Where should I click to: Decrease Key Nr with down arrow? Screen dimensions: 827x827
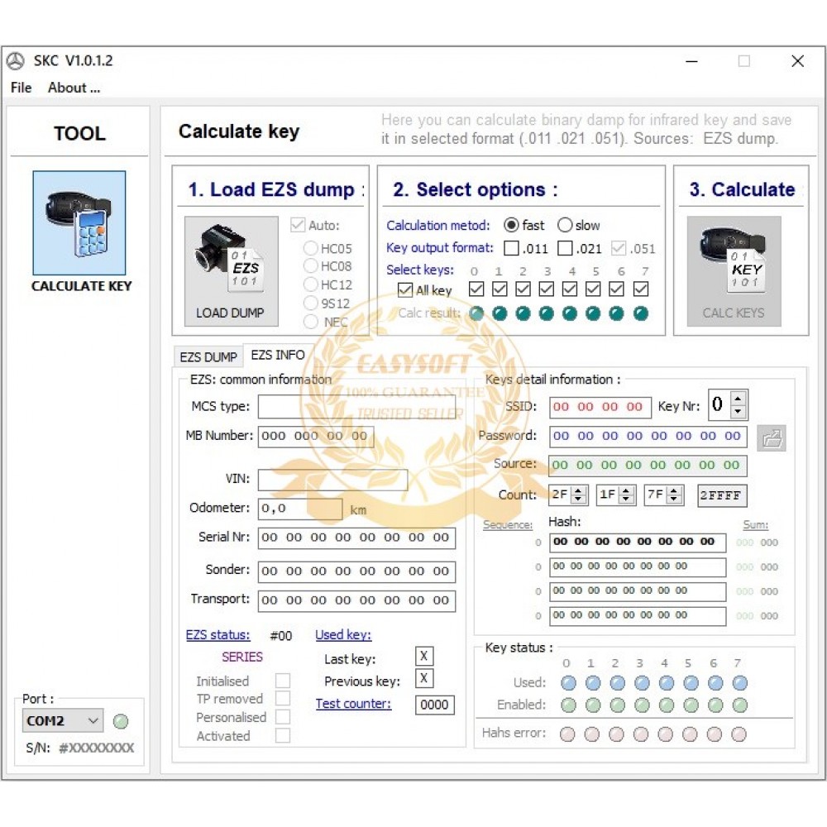pos(739,411)
